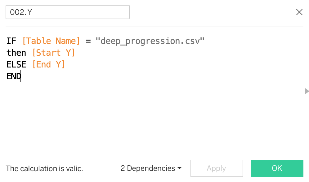Screen dimensions: 309x182
Task: Expand the function reference side arrow
Action: (x=307, y=91)
